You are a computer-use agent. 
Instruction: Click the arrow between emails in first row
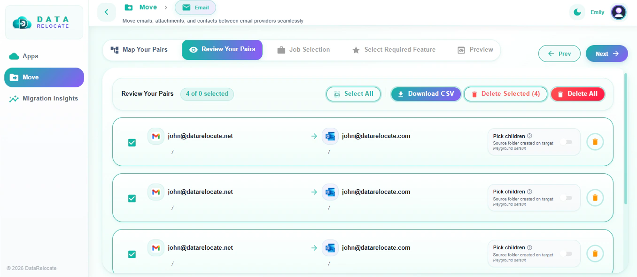click(314, 136)
